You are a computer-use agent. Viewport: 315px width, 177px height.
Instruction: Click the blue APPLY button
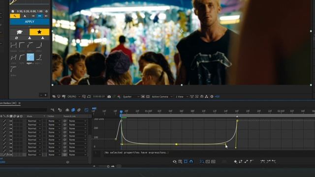click(30, 22)
